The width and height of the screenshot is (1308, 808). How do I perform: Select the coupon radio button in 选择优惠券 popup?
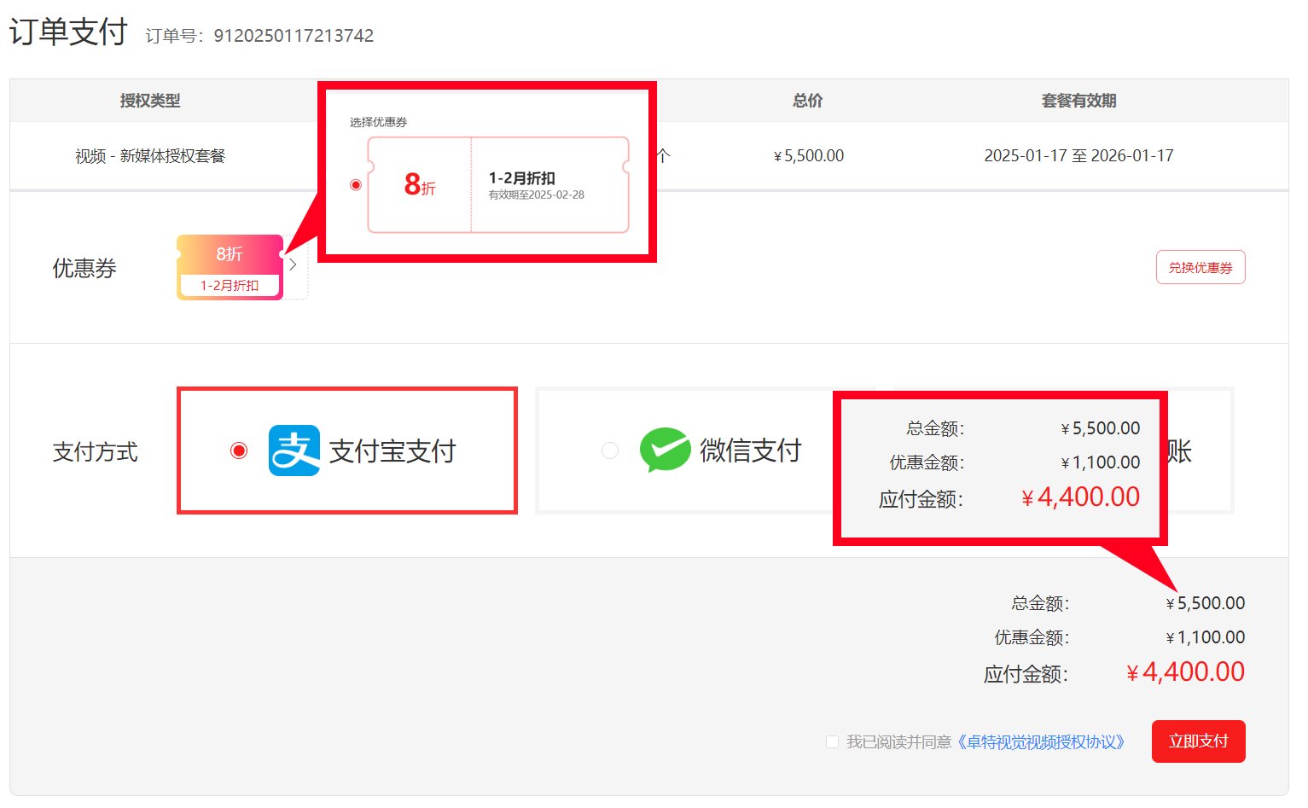point(356,185)
